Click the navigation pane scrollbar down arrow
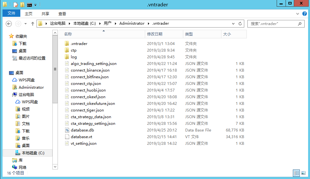This screenshot has width=310, height=179. coord(55,166)
